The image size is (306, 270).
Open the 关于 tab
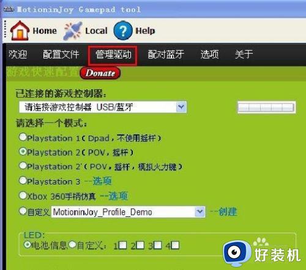244,54
